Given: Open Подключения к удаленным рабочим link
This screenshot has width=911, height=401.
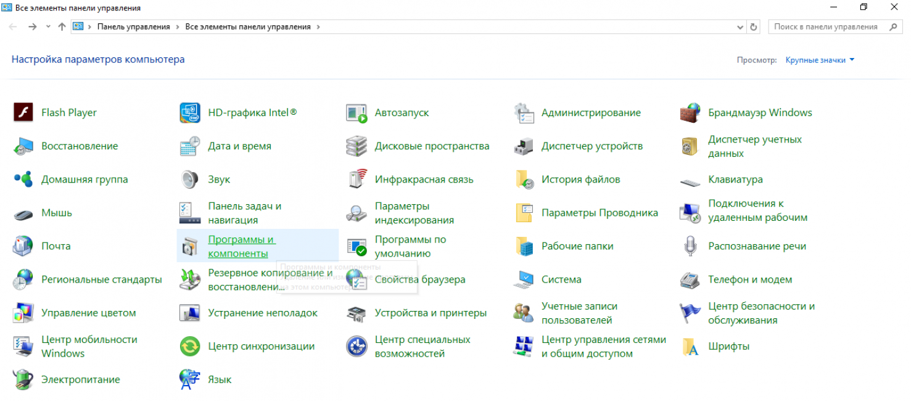Looking at the screenshot, I should point(757,210).
